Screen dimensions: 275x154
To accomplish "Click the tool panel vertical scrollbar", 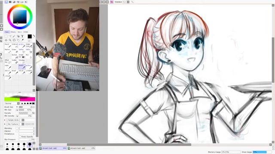I will coord(34,65).
